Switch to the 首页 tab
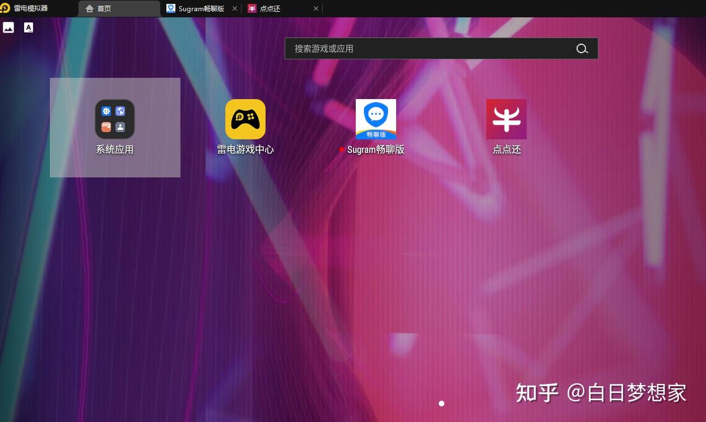Viewport: 706px width, 422px height. [119, 8]
